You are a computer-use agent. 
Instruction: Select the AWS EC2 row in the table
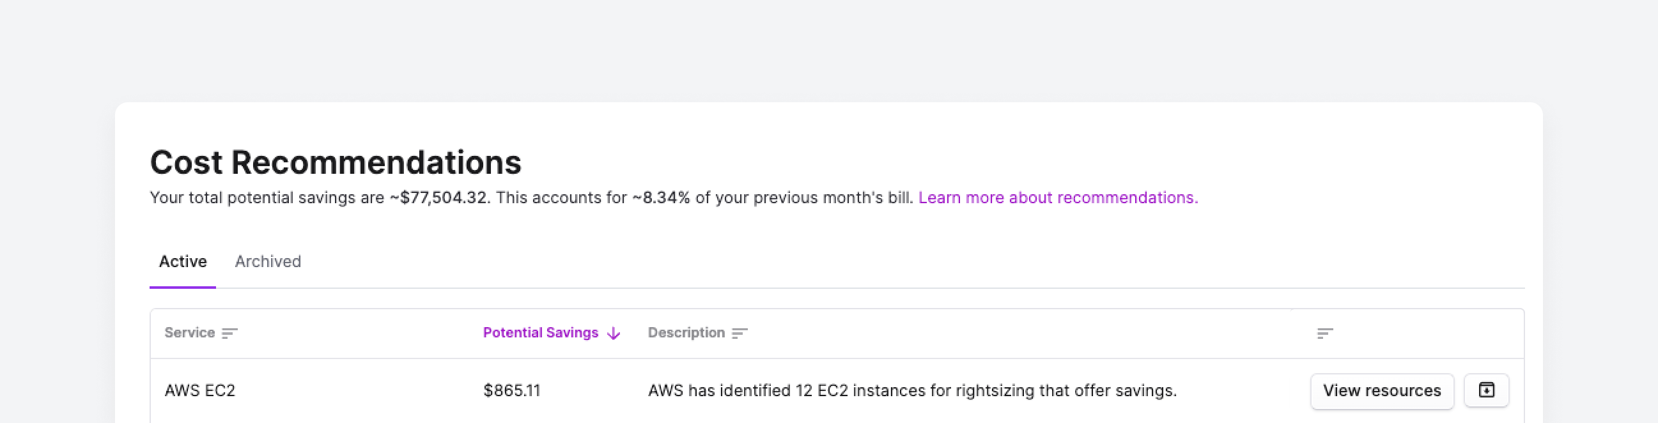tap(199, 390)
